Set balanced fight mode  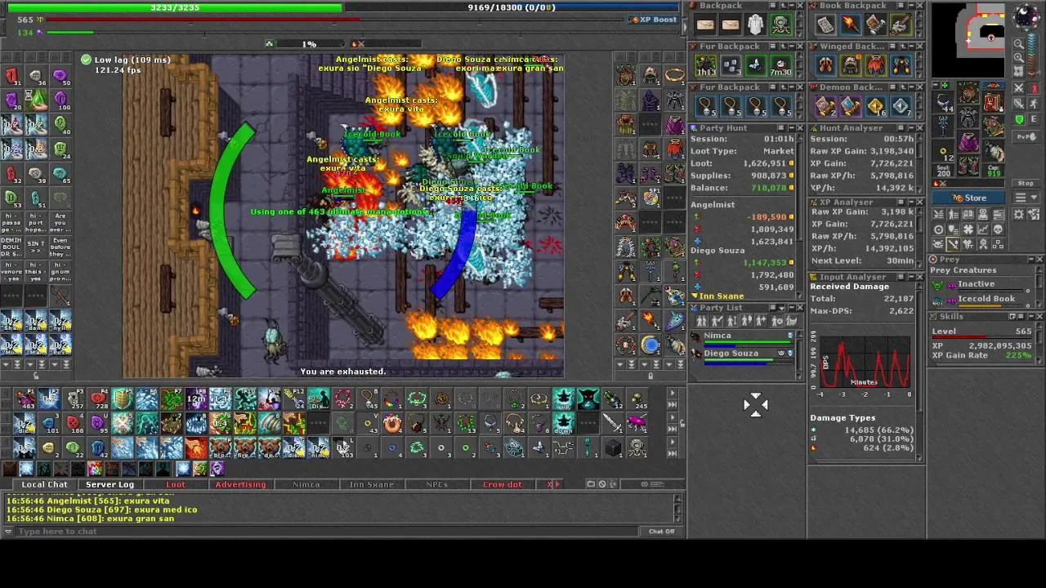point(1018,104)
